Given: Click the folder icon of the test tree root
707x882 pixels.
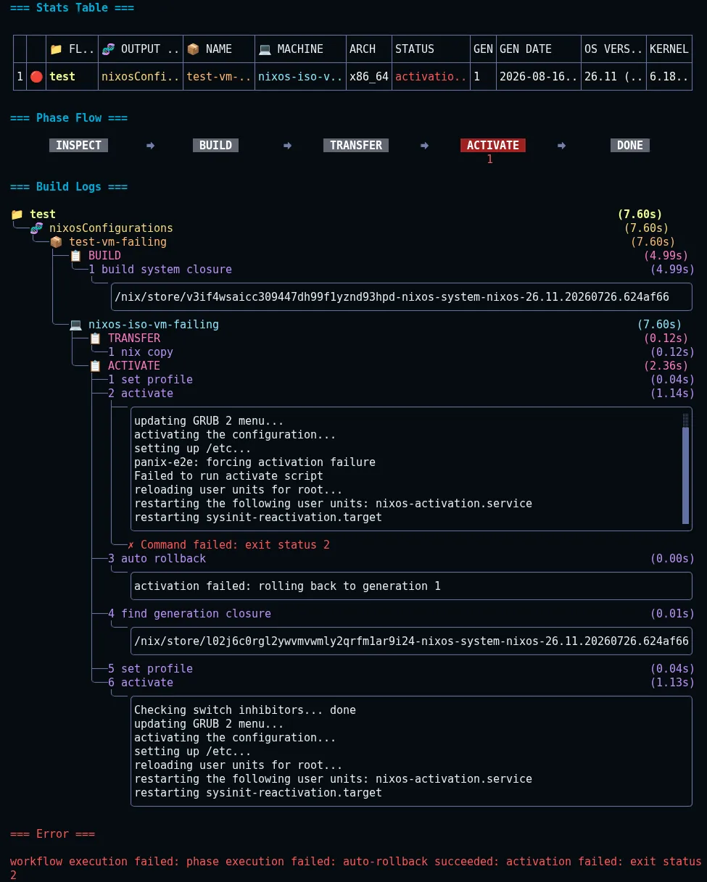Looking at the screenshot, I should (x=17, y=215).
